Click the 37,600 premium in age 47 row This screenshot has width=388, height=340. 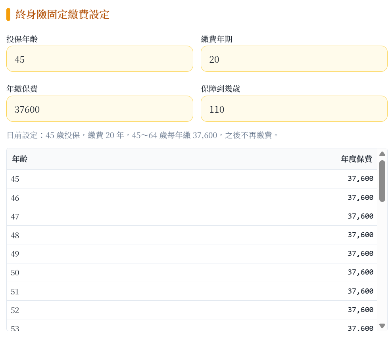tap(361, 216)
